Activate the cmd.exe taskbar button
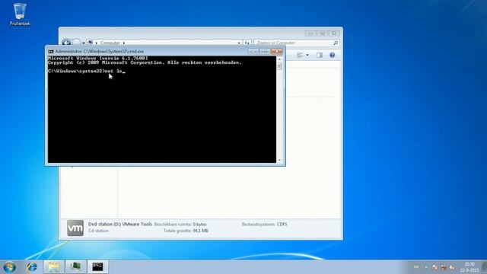Screen dimensions: 487x274 pos(97,267)
